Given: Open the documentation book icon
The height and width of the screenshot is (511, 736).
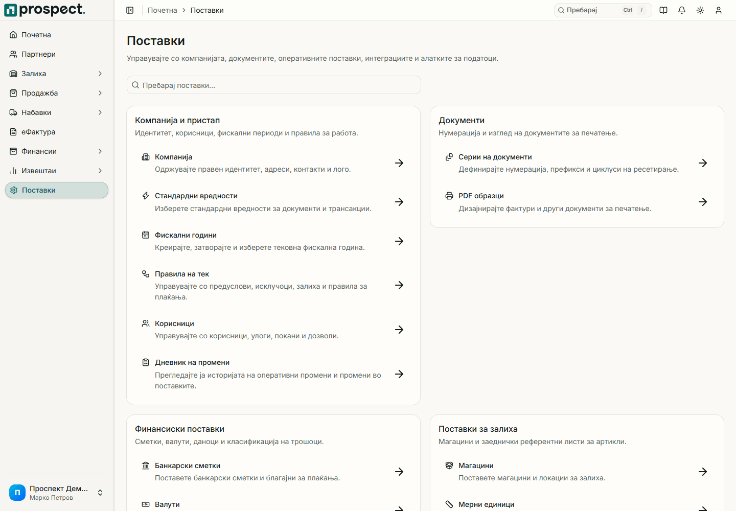Looking at the screenshot, I should [663, 10].
